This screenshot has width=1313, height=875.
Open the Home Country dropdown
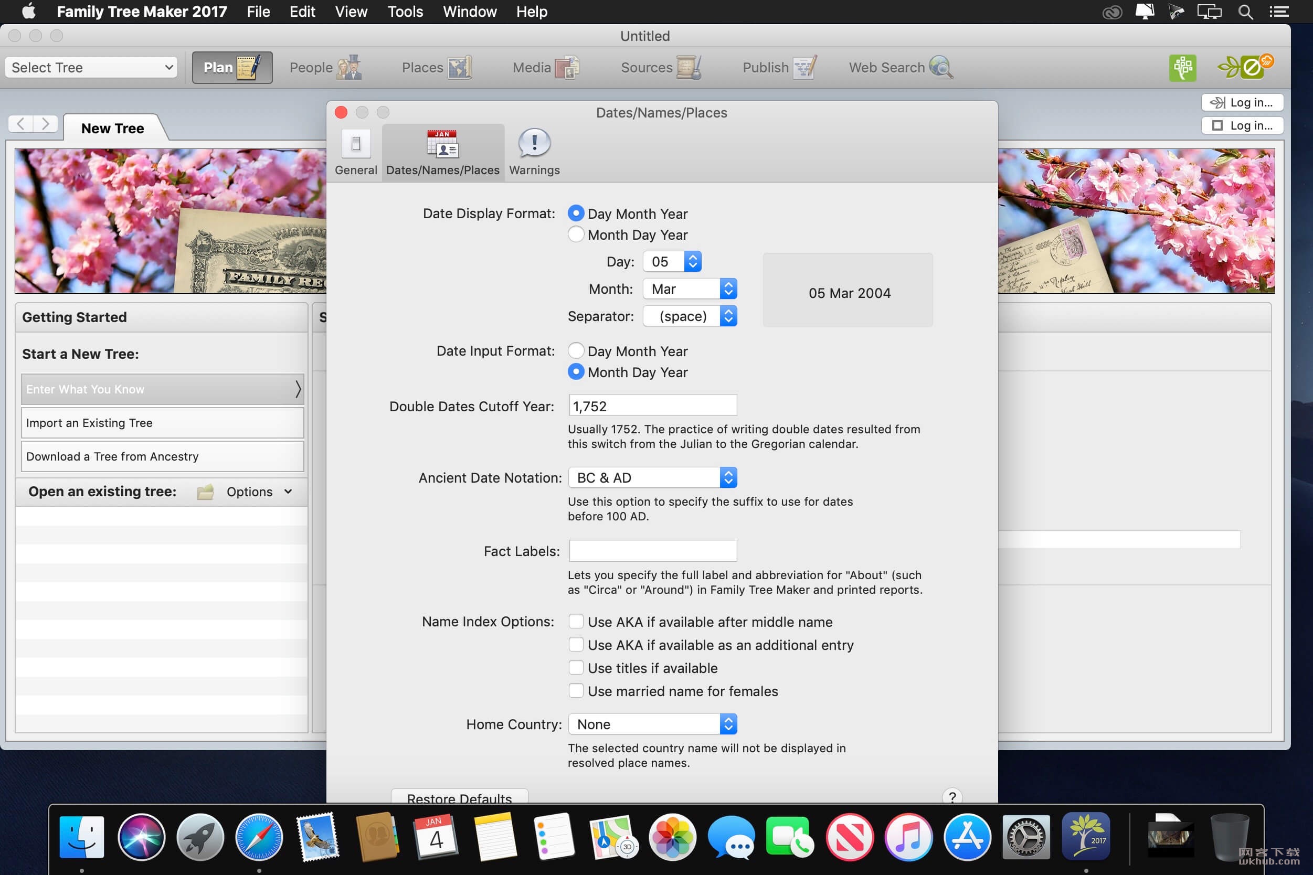653,724
